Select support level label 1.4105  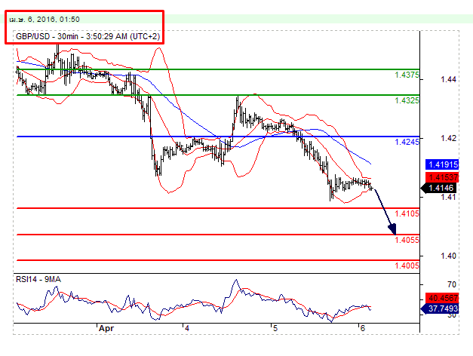click(x=407, y=213)
